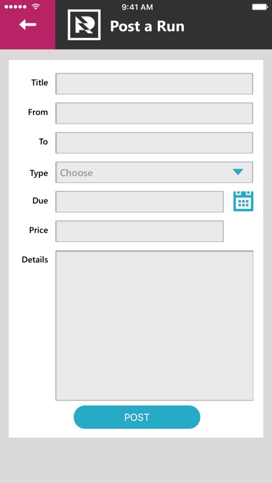Click into the To input field

pos(154,142)
